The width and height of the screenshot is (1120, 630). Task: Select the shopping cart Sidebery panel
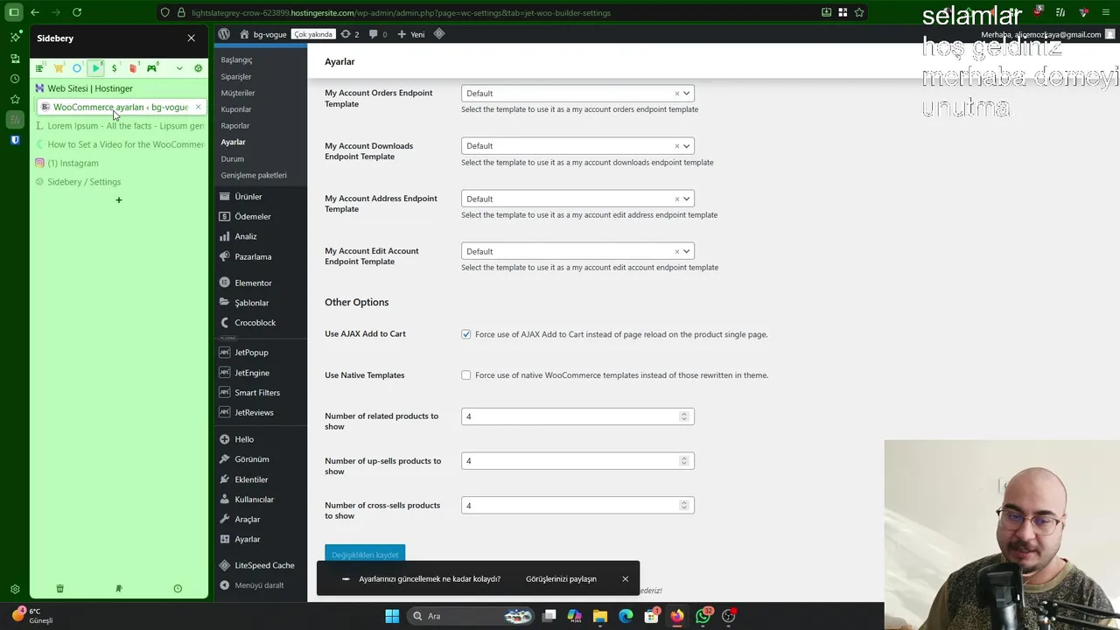point(59,68)
